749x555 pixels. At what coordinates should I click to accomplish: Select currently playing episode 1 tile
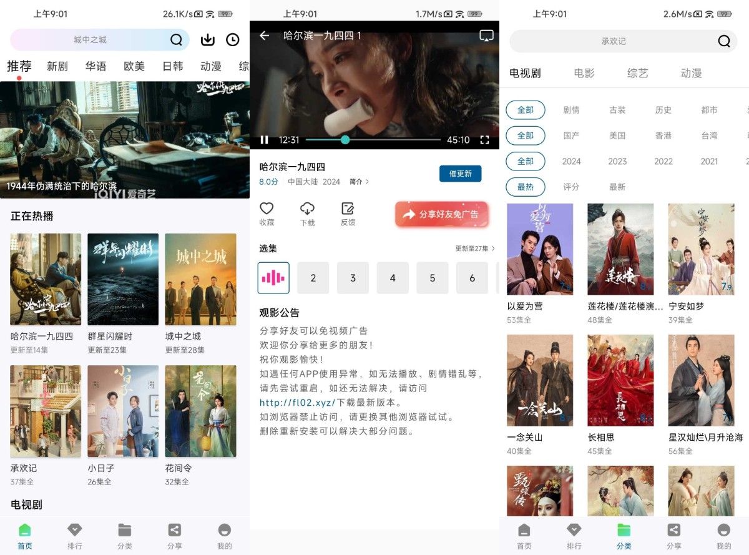[x=273, y=278]
